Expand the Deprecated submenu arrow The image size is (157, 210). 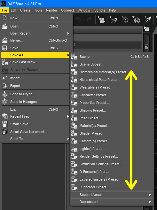(x=150, y=202)
